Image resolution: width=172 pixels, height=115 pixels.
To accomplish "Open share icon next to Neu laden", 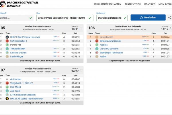I will [x=170, y=18].
